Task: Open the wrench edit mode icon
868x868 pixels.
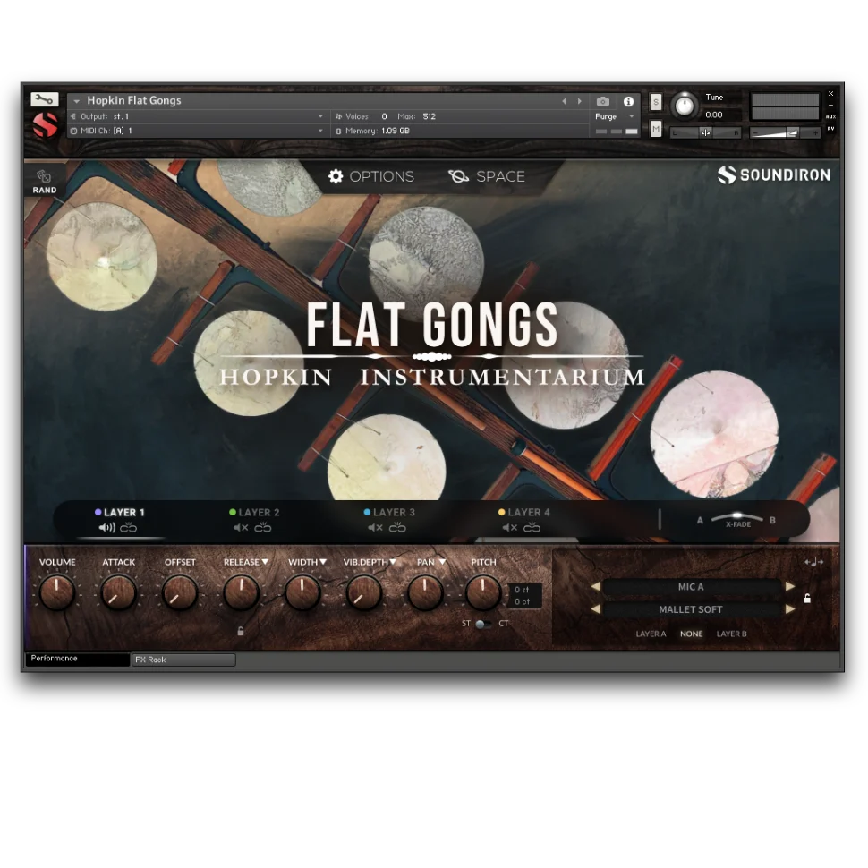Action: pyautogui.click(x=44, y=99)
